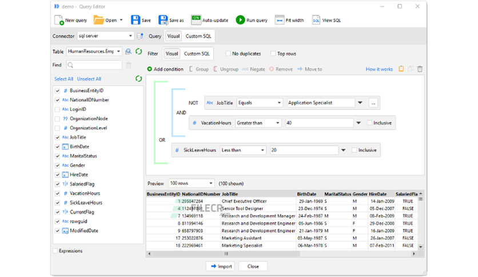The width and height of the screenshot is (478, 277).
Task: Select the Filter Visual tab
Action: (x=172, y=53)
